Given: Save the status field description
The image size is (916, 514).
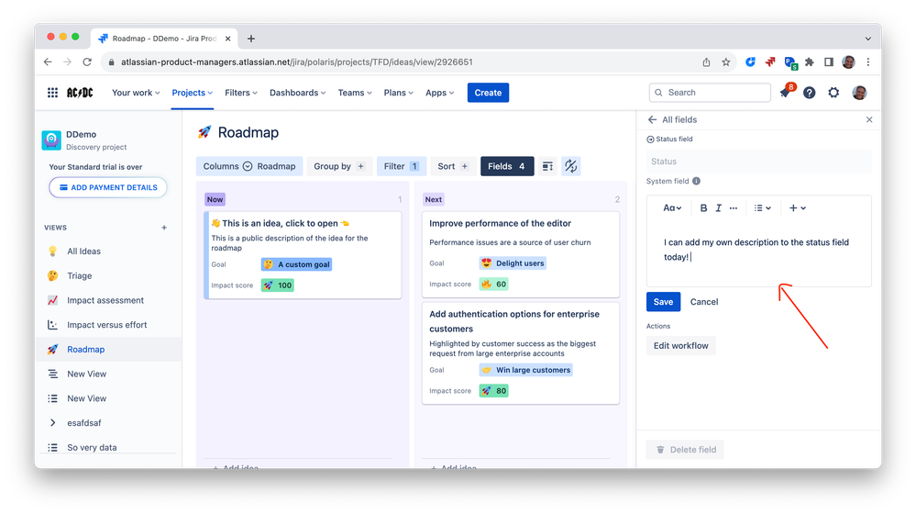Looking at the screenshot, I should tap(663, 302).
